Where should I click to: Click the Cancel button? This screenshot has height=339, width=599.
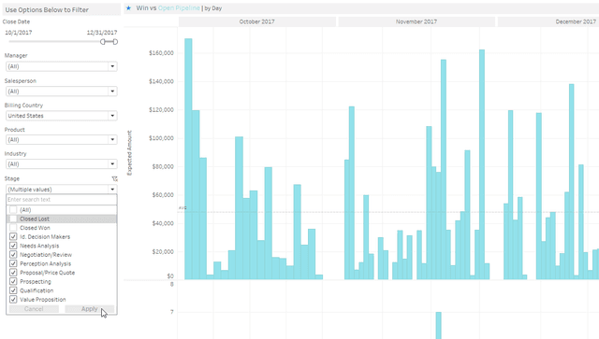(34, 309)
